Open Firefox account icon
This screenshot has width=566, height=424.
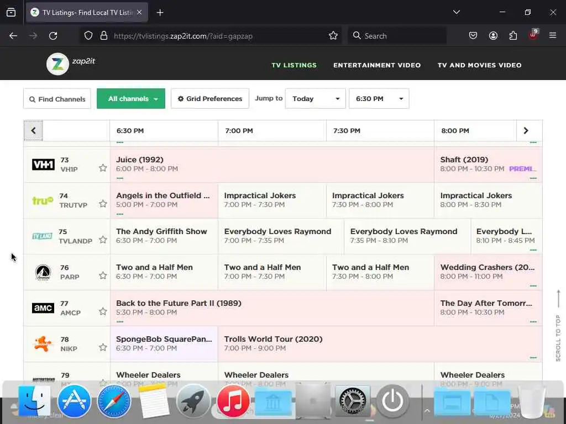493,36
